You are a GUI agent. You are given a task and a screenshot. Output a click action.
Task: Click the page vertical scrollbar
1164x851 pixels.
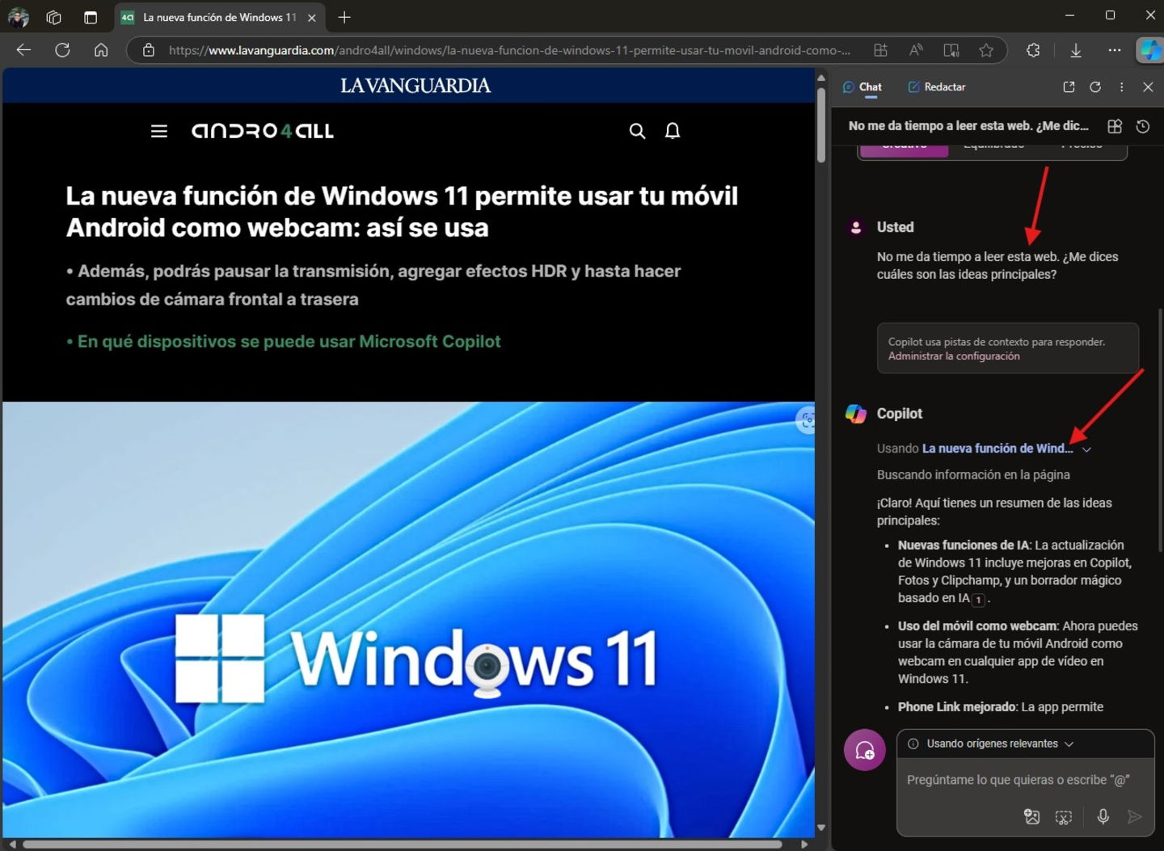click(x=821, y=125)
